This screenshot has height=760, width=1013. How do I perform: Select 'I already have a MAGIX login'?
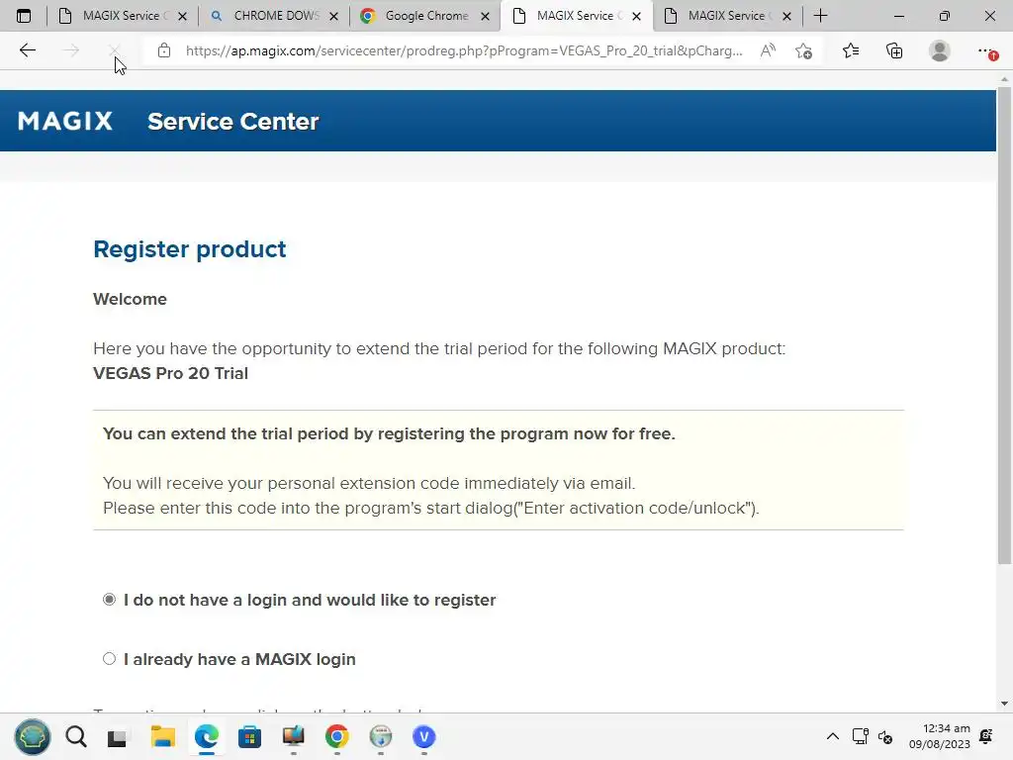point(109,659)
